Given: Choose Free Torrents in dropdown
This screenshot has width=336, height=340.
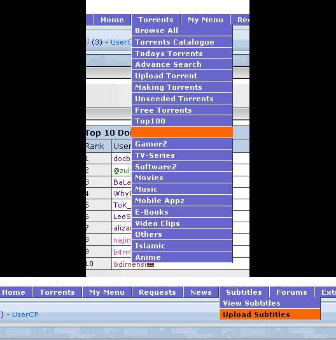Looking at the screenshot, I should pos(182,110).
